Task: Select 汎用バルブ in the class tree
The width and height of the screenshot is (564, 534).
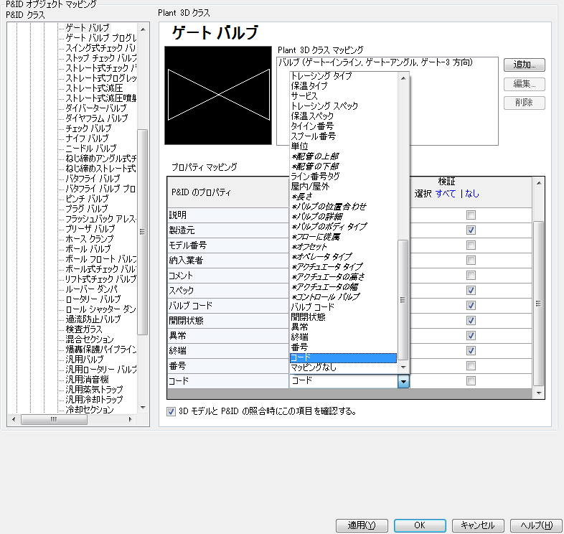Action: pos(84,359)
